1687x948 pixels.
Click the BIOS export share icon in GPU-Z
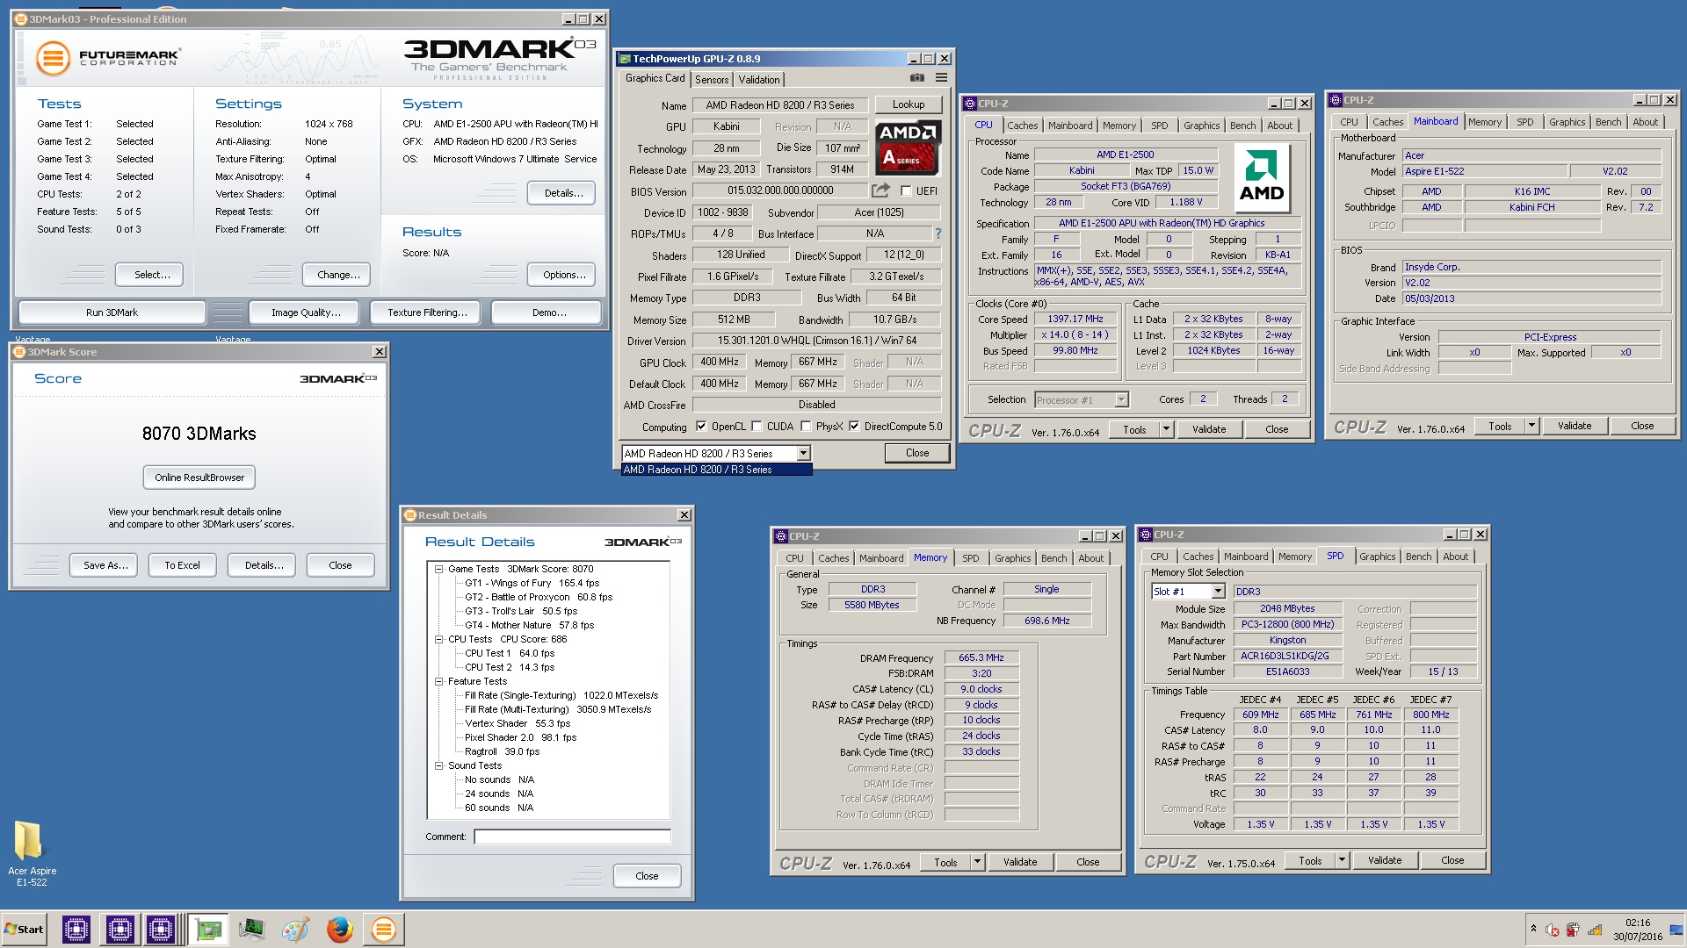[x=880, y=190]
